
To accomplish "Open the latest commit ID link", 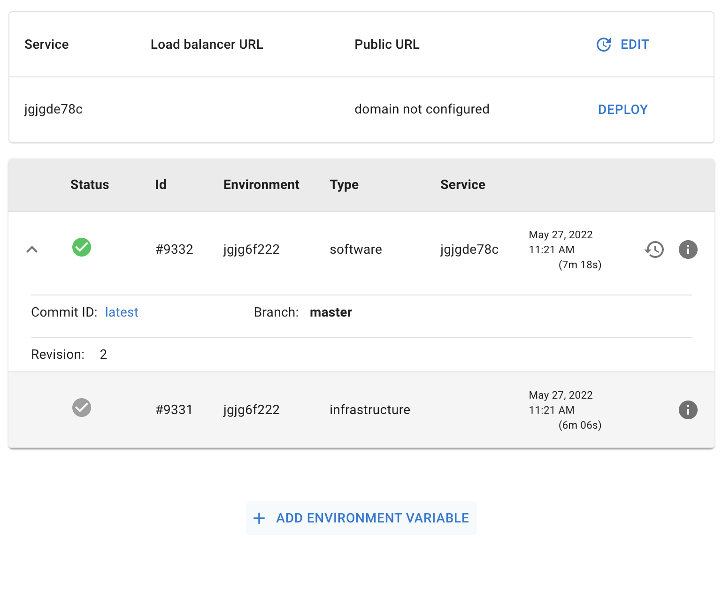I will pyautogui.click(x=122, y=312).
